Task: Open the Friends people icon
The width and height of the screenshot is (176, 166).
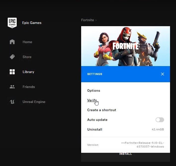Action: click(x=12, y=87)
